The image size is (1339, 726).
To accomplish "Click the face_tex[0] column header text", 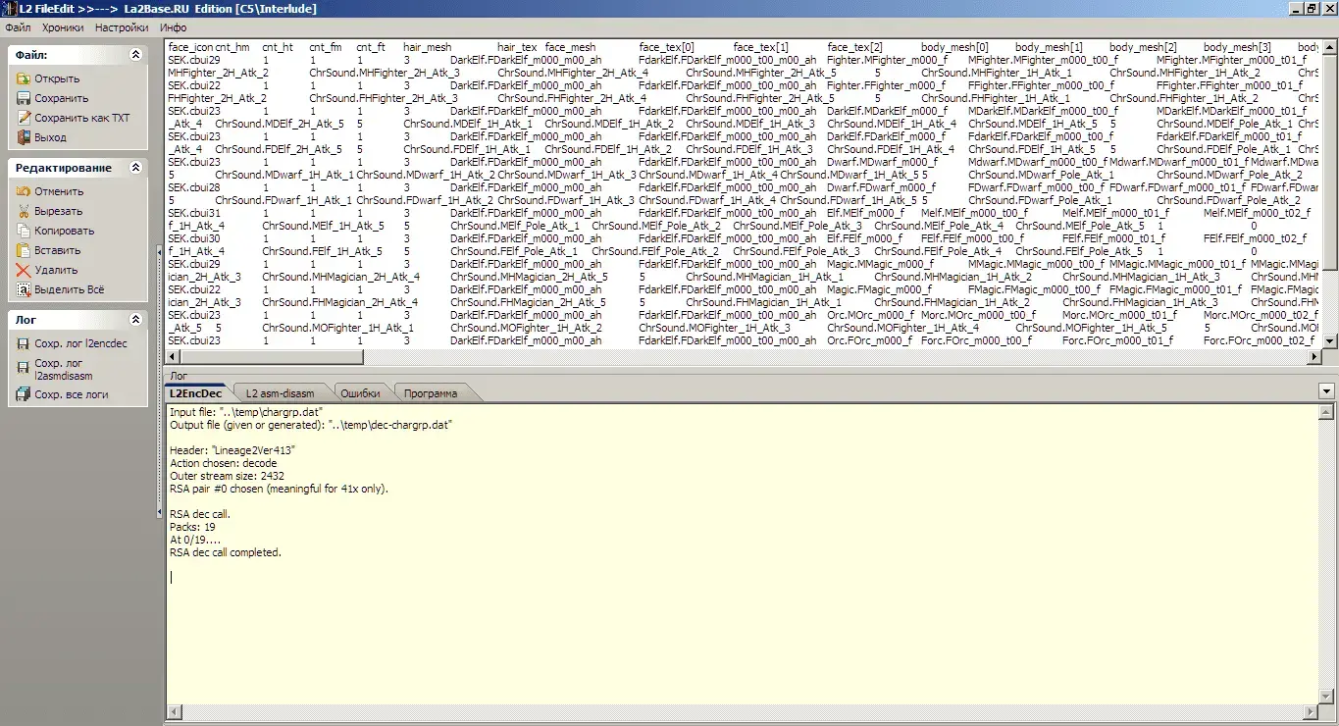I will 667,47.
